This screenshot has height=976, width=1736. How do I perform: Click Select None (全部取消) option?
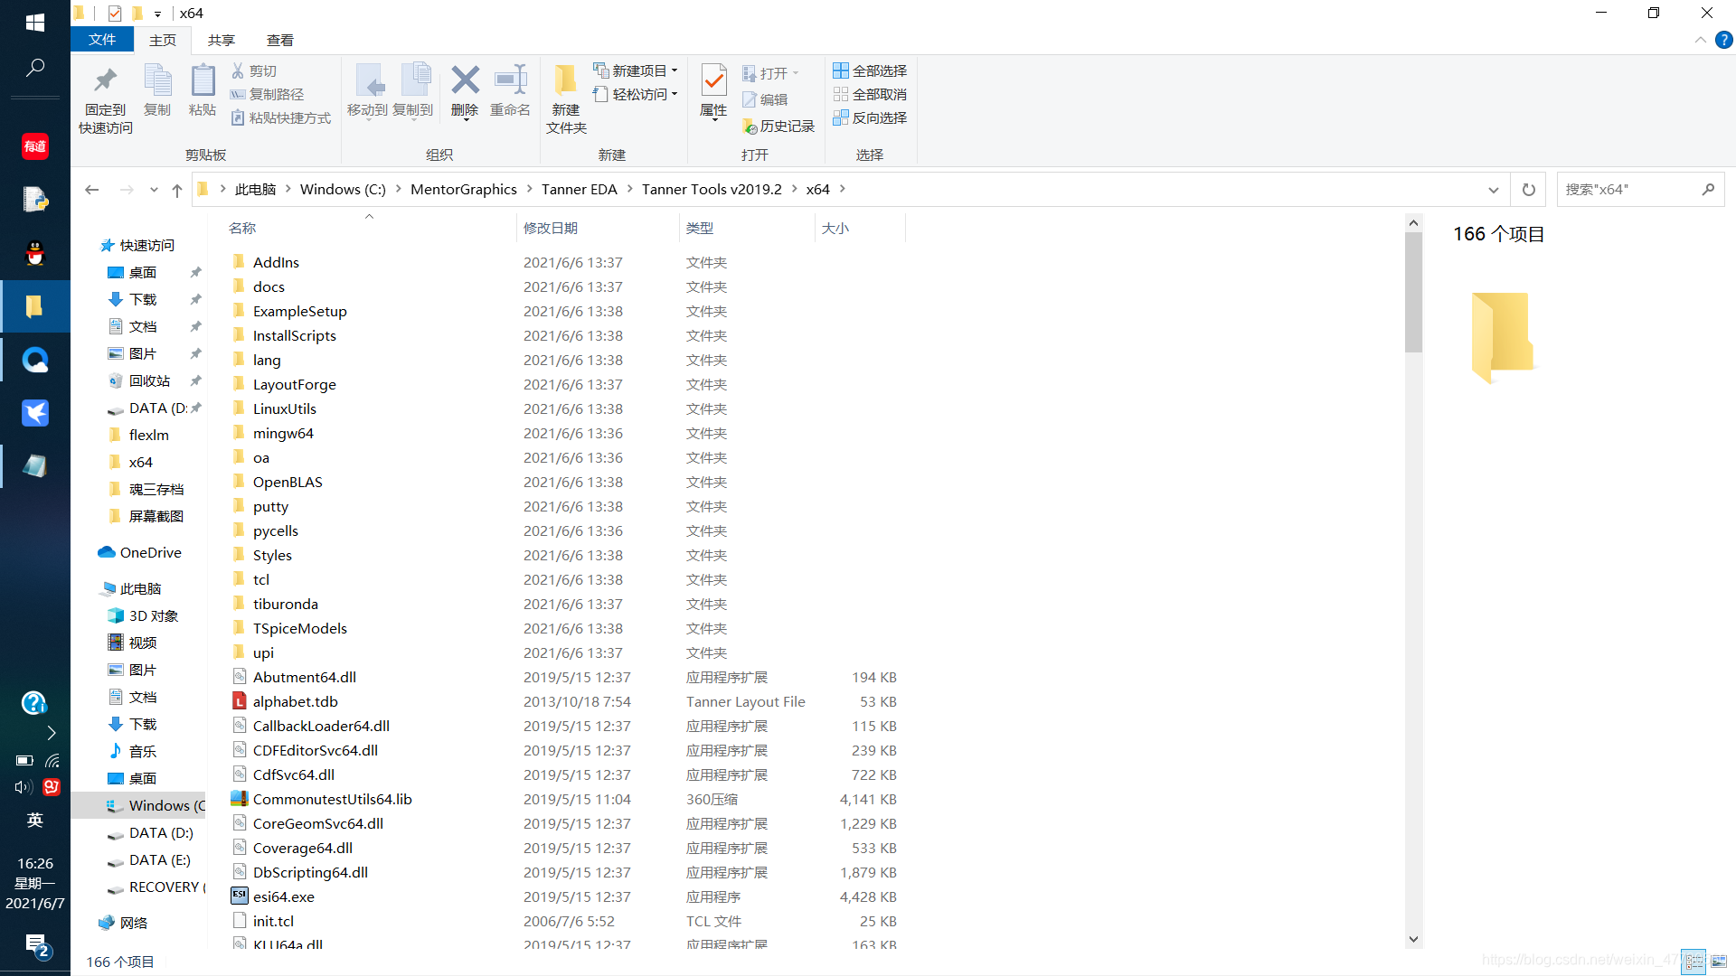point(870,94)
